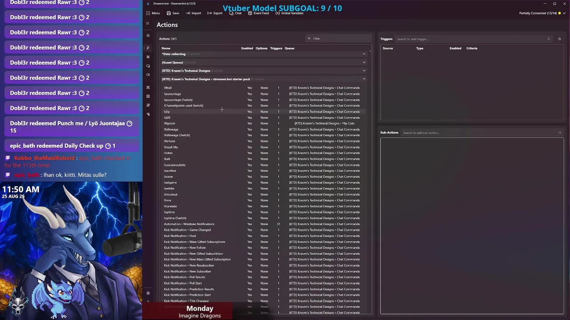This screenshot has width=570, height=320.
Task: Sort by the Options column header
Action: click(x=261, y=48)
